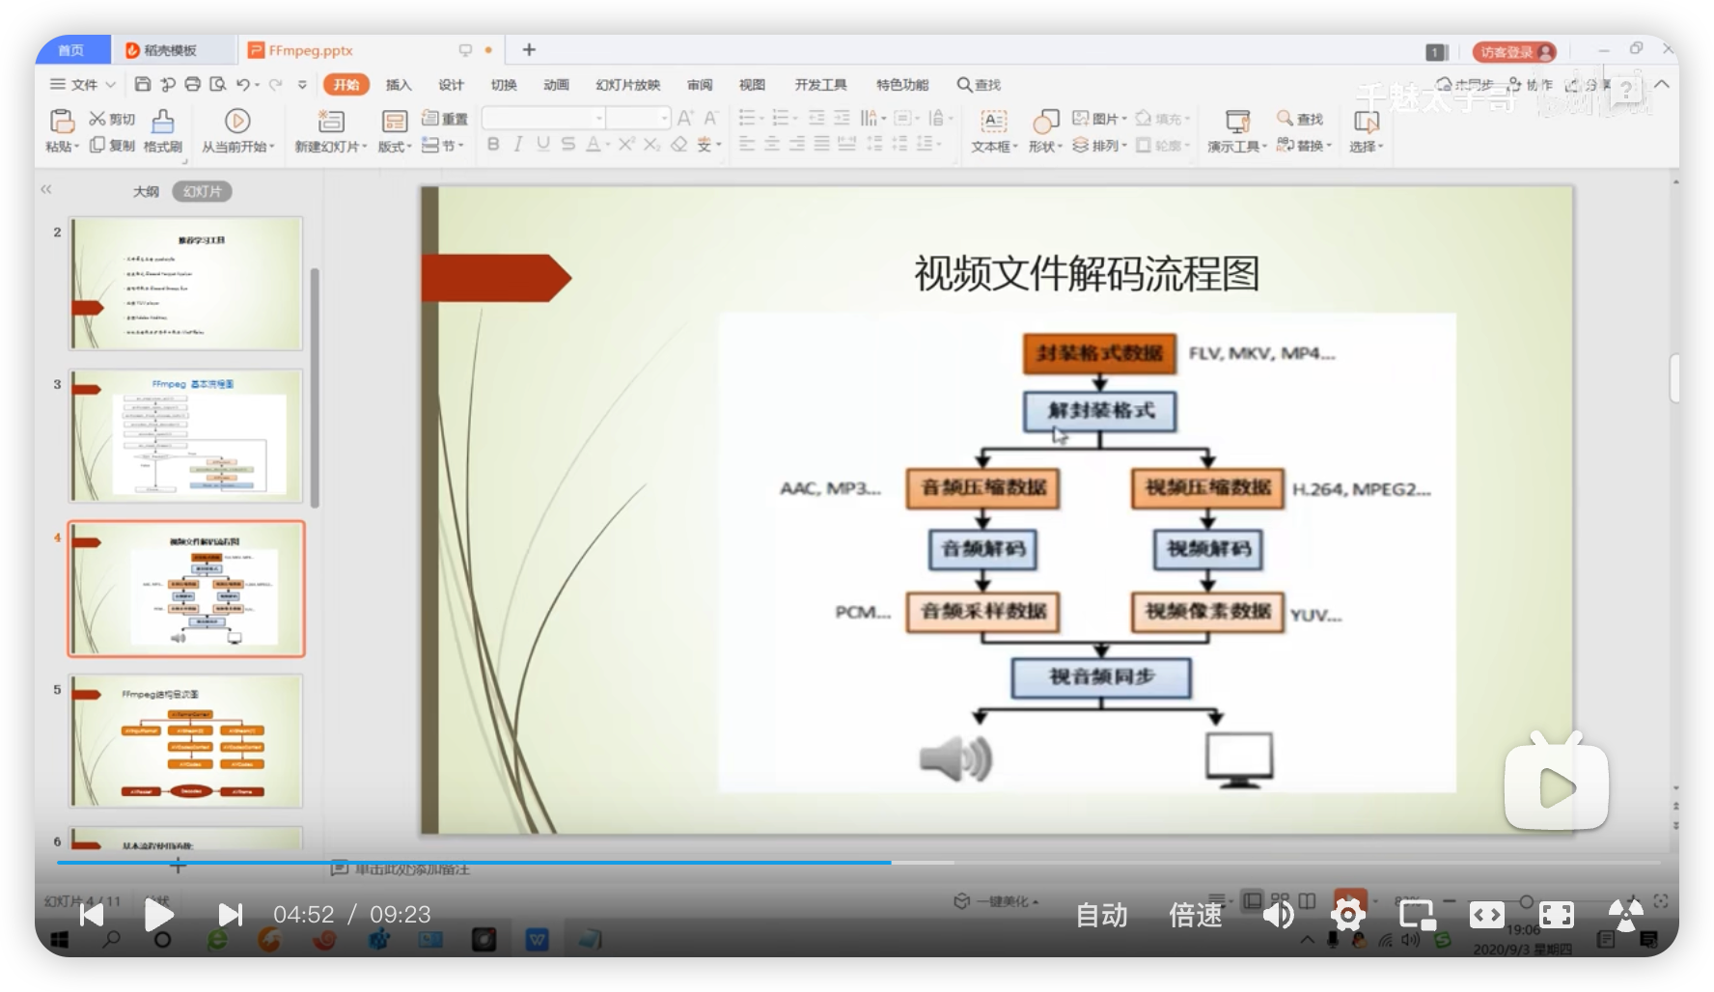Viewport: 1714px width, 992px height.
Task: Click the print icon in quick toolbar
Action: [193, 84]
